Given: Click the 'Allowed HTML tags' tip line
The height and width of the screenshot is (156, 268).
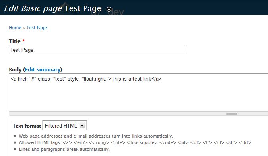Looking at the screenshot, I should click(135, 142).
